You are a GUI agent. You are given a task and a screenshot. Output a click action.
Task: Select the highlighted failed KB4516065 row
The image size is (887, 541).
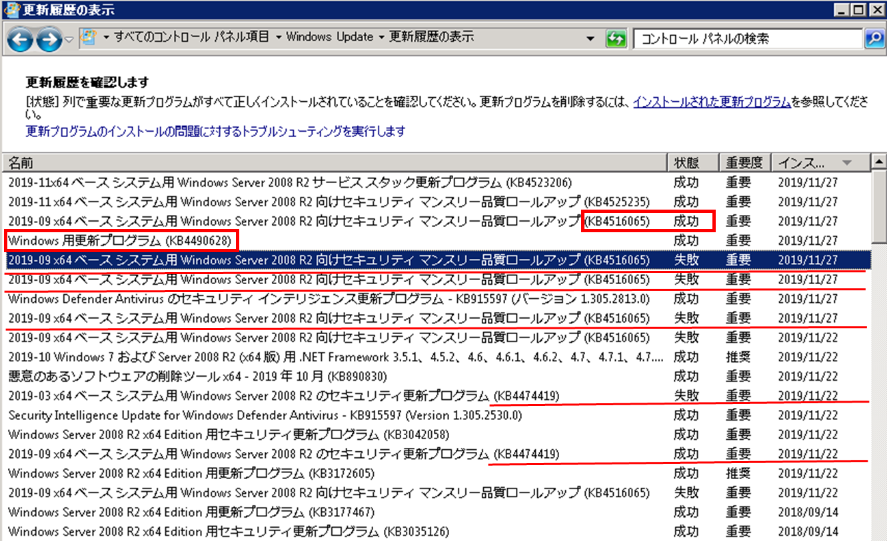(437, 260)
